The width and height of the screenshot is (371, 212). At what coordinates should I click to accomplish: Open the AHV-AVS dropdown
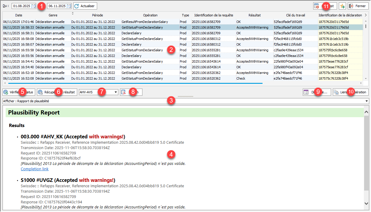pos(116,92)
